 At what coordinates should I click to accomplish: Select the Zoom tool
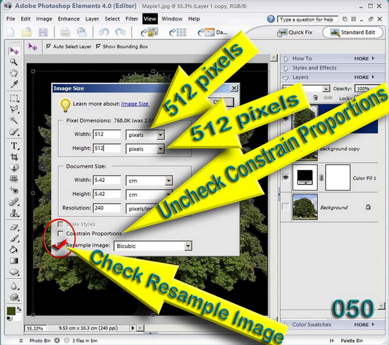point(13,62)
